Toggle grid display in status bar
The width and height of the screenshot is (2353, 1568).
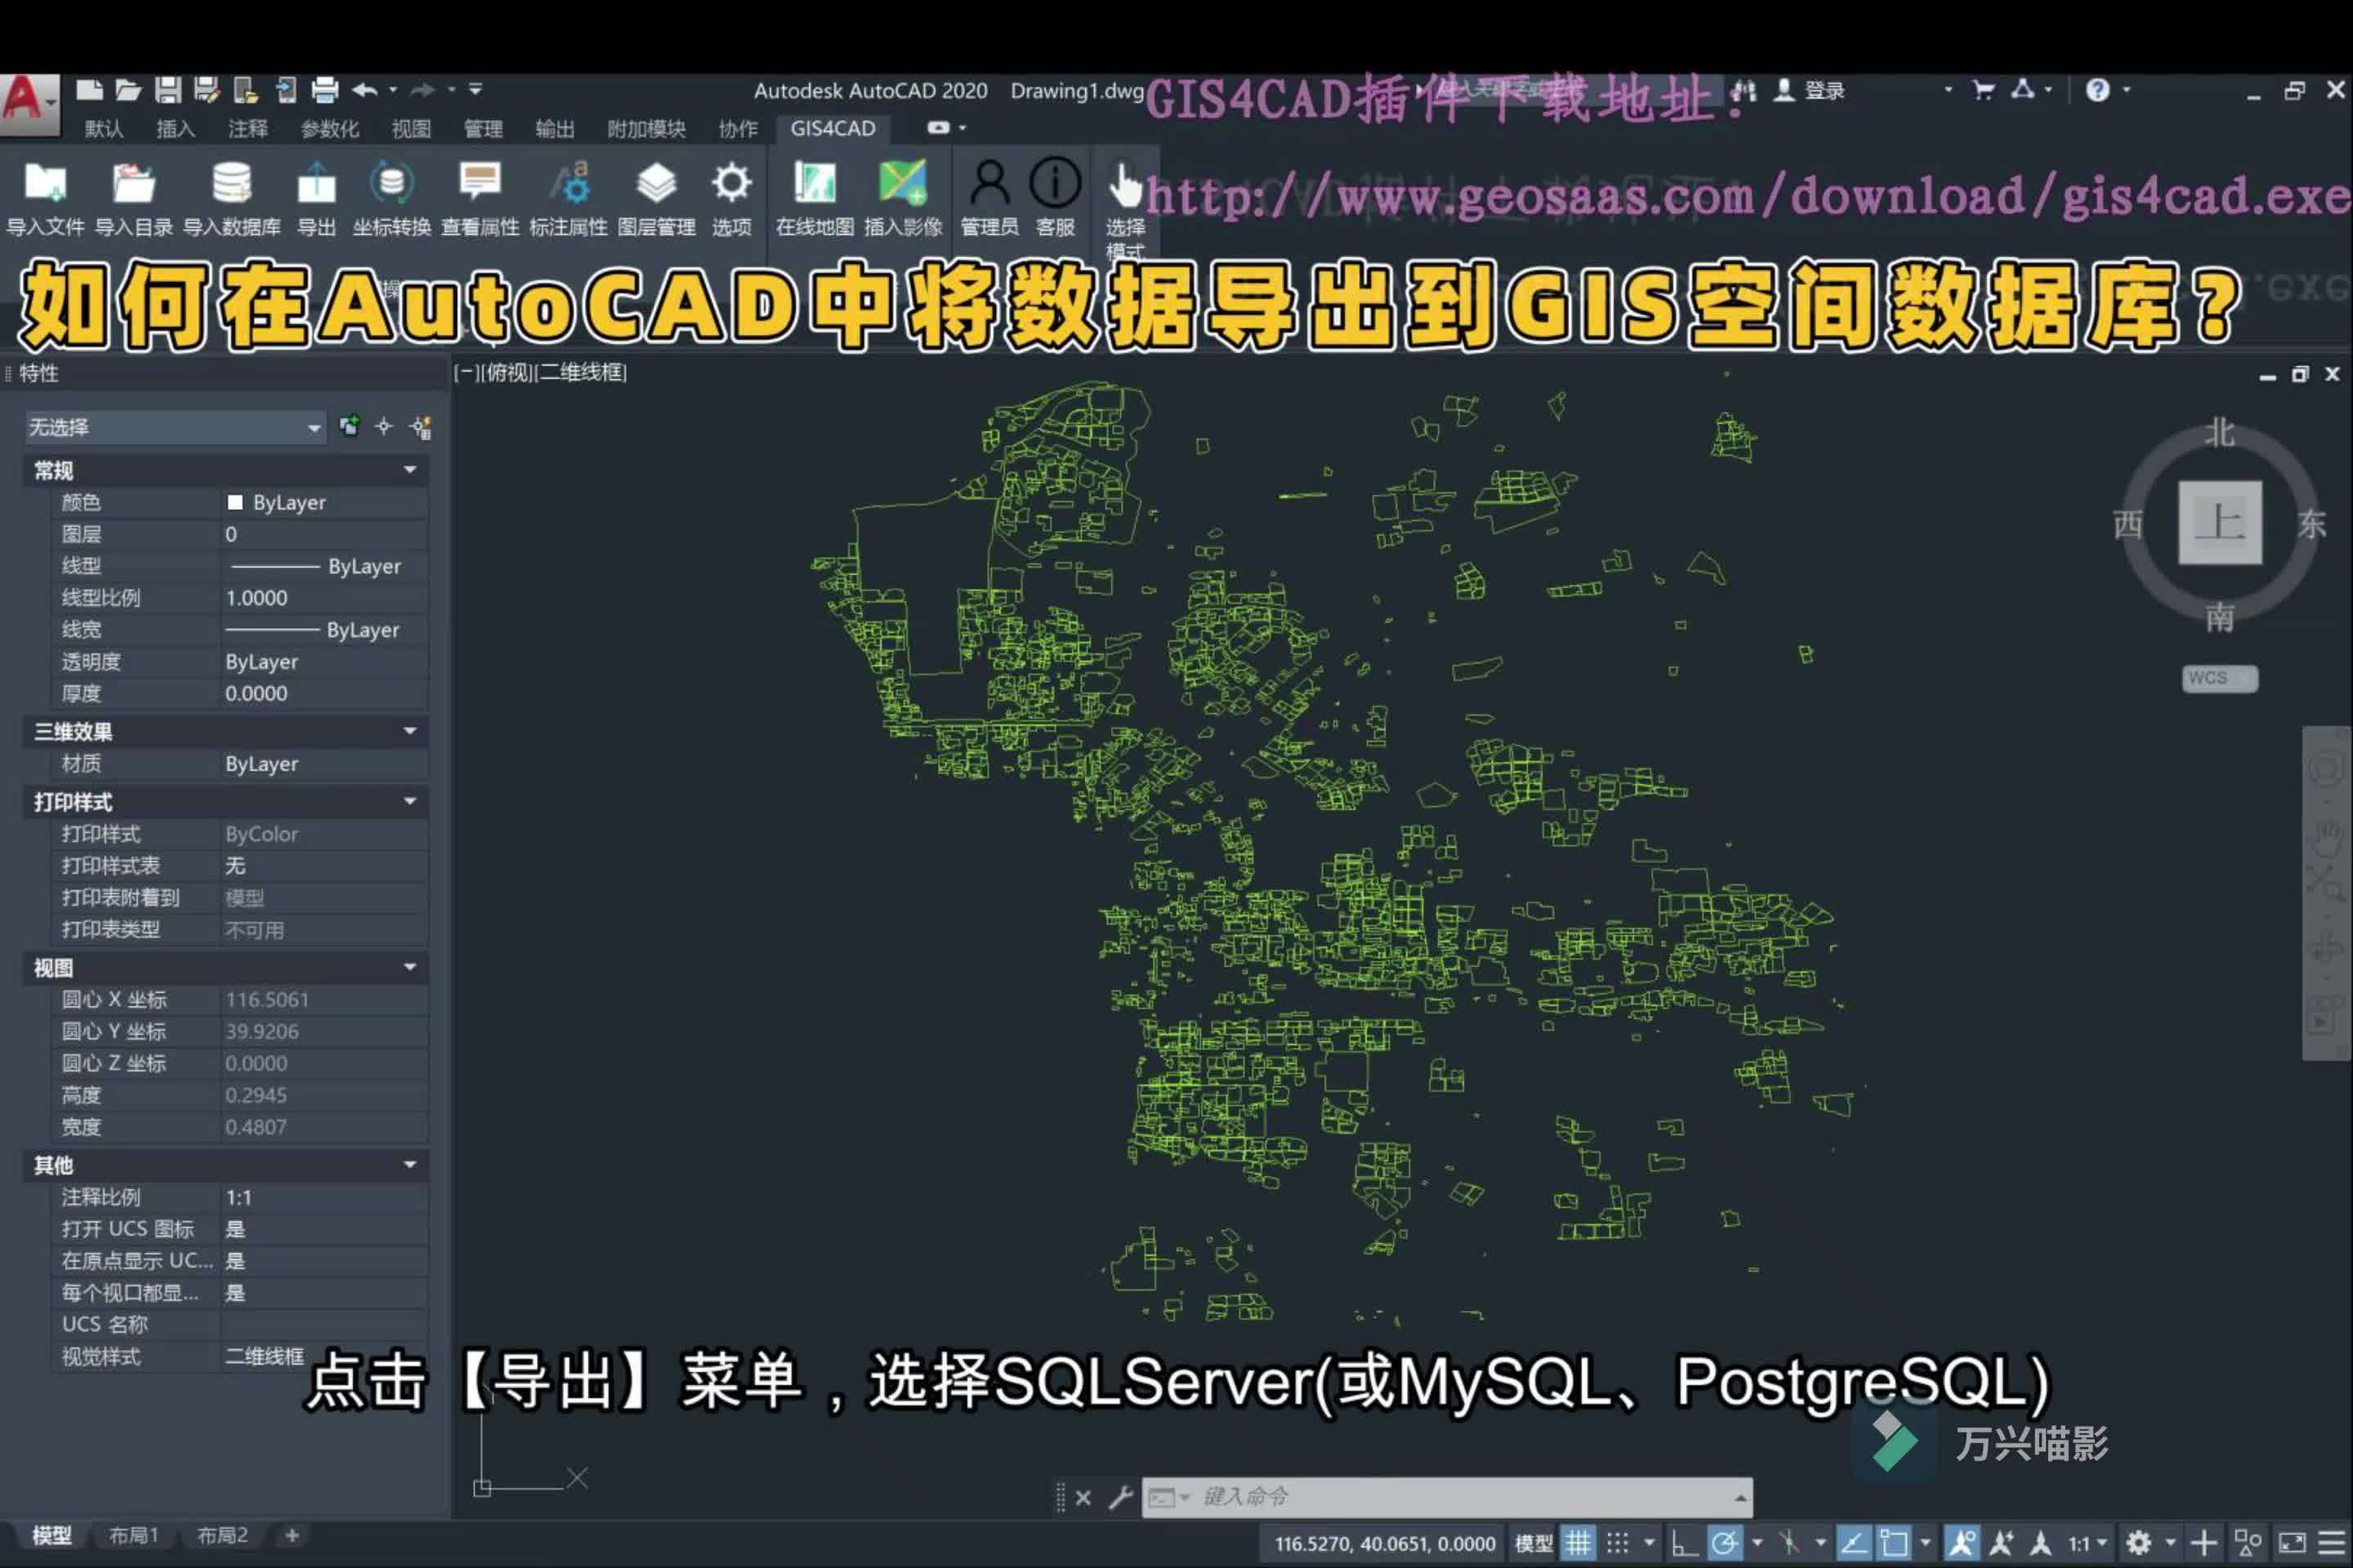1578,1543
